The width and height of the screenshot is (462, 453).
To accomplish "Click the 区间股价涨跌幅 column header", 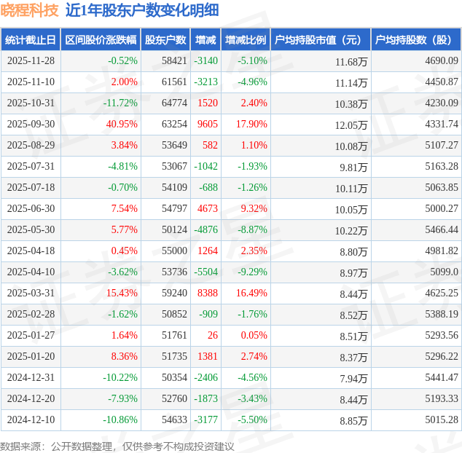I will coord(101,40).
